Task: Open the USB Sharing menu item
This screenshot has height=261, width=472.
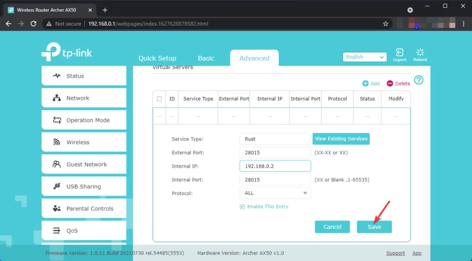Action: [x=84, y=186]
